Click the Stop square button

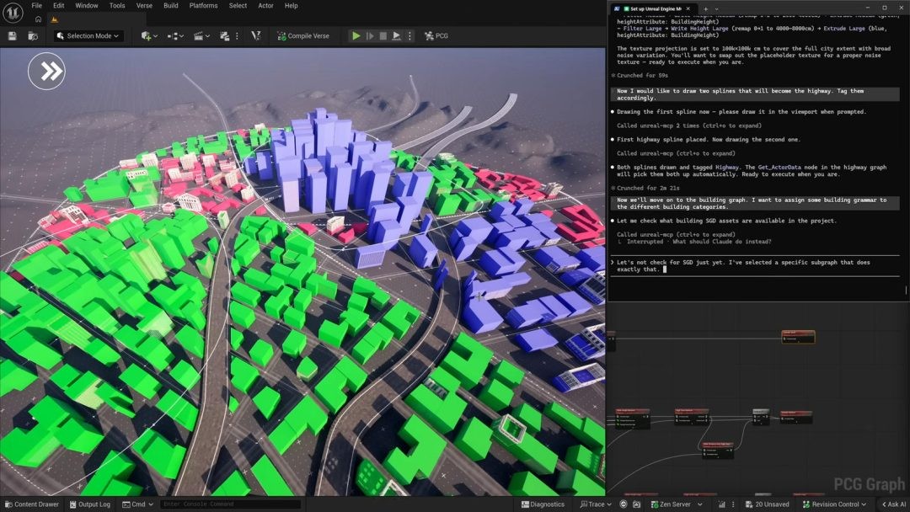383,36
